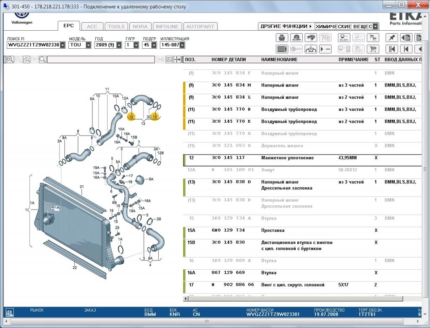
Task: Click chassis number WVGZZZ1TZ9W023301 in status bar
Action: 273,314
